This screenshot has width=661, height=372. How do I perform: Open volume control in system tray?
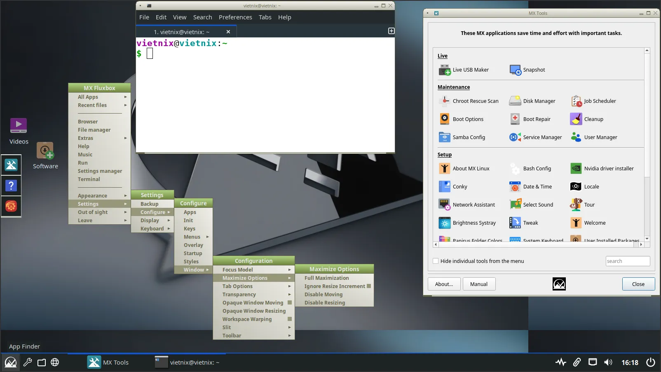tap(608, 363)
